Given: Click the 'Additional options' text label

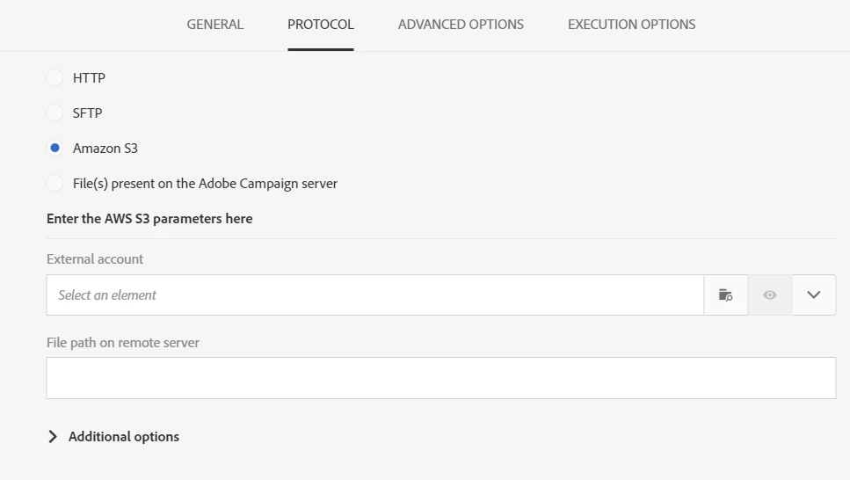Looking at the screenshot, I should [x=124, y=437].
